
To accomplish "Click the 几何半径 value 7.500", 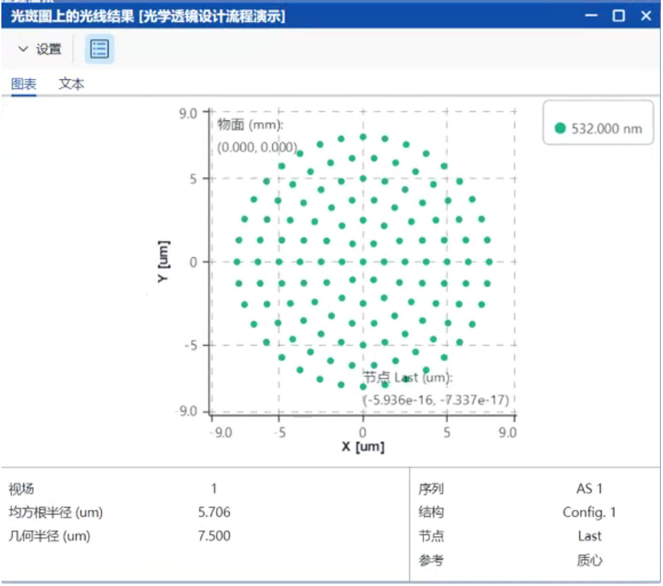I will tap(214, 536).
